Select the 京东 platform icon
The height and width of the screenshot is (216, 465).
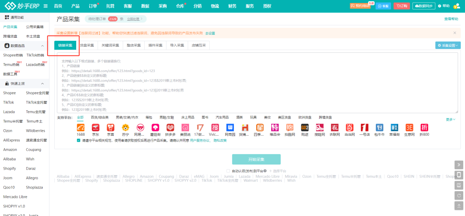click(96, 128)
